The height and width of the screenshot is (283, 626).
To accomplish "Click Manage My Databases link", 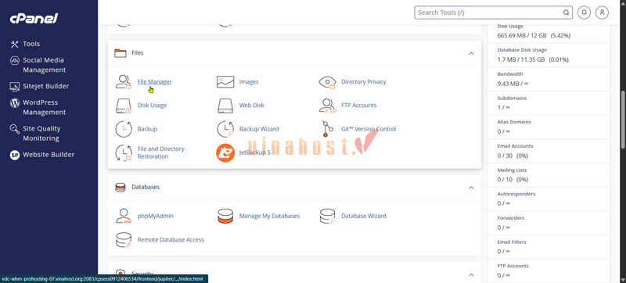I will point(269,216).
